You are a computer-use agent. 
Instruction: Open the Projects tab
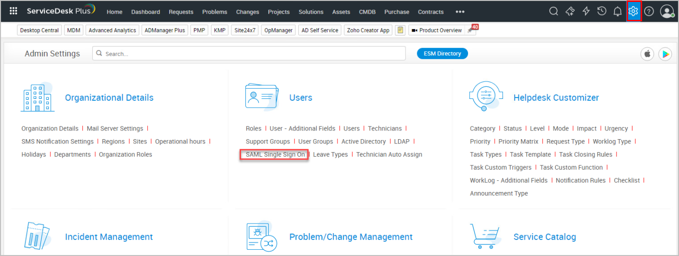(x=279, y=12)
